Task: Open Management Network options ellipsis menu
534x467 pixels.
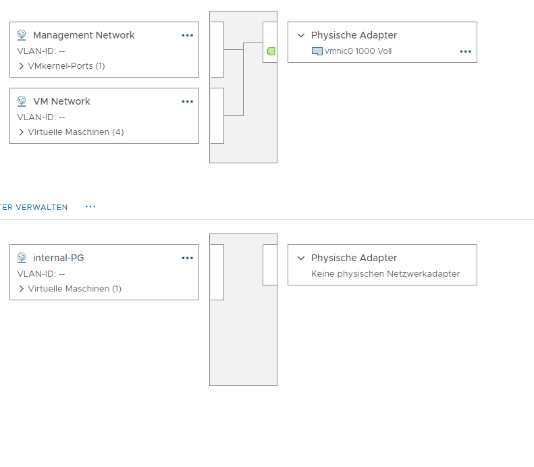Action: (x=188, y=35)
